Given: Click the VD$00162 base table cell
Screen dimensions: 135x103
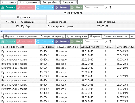Looking at the screenshot, I should pyautogui.click(x=103, y=26).
